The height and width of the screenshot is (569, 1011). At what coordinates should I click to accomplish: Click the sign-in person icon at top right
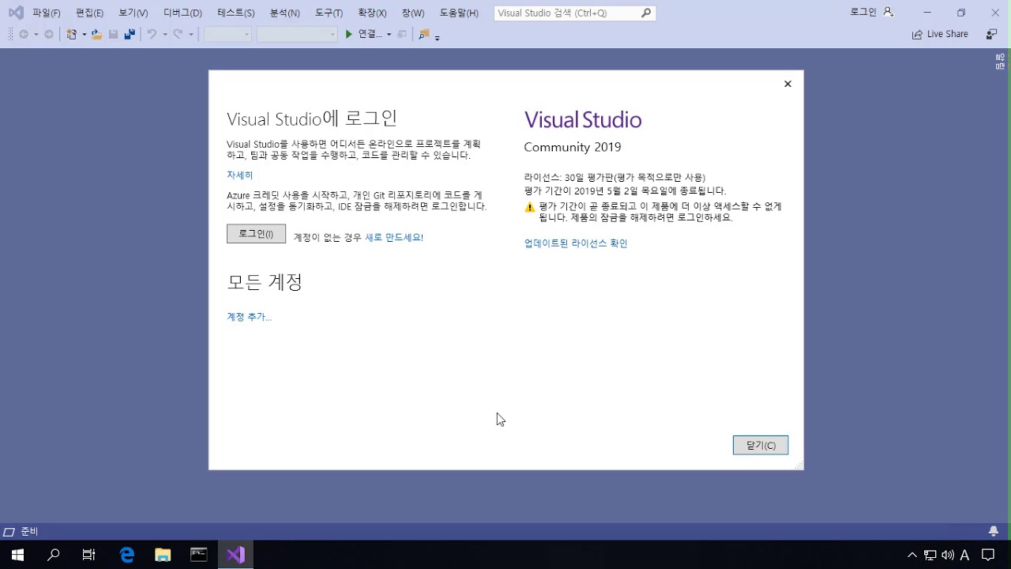[888, 12]
